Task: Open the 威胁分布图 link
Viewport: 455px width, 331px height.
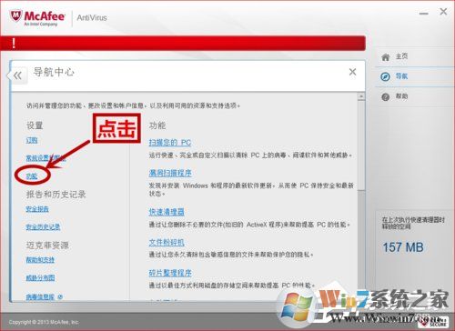Action: (x=40, y=277)
